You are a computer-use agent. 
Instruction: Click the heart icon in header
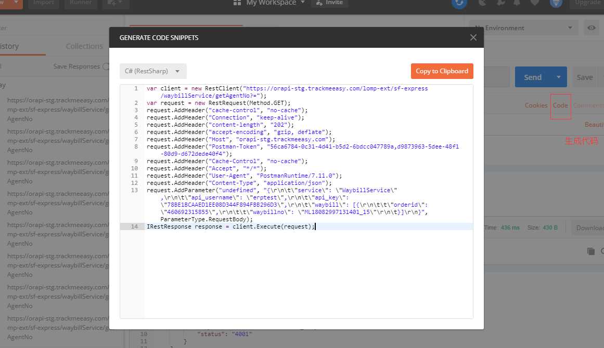535,3
